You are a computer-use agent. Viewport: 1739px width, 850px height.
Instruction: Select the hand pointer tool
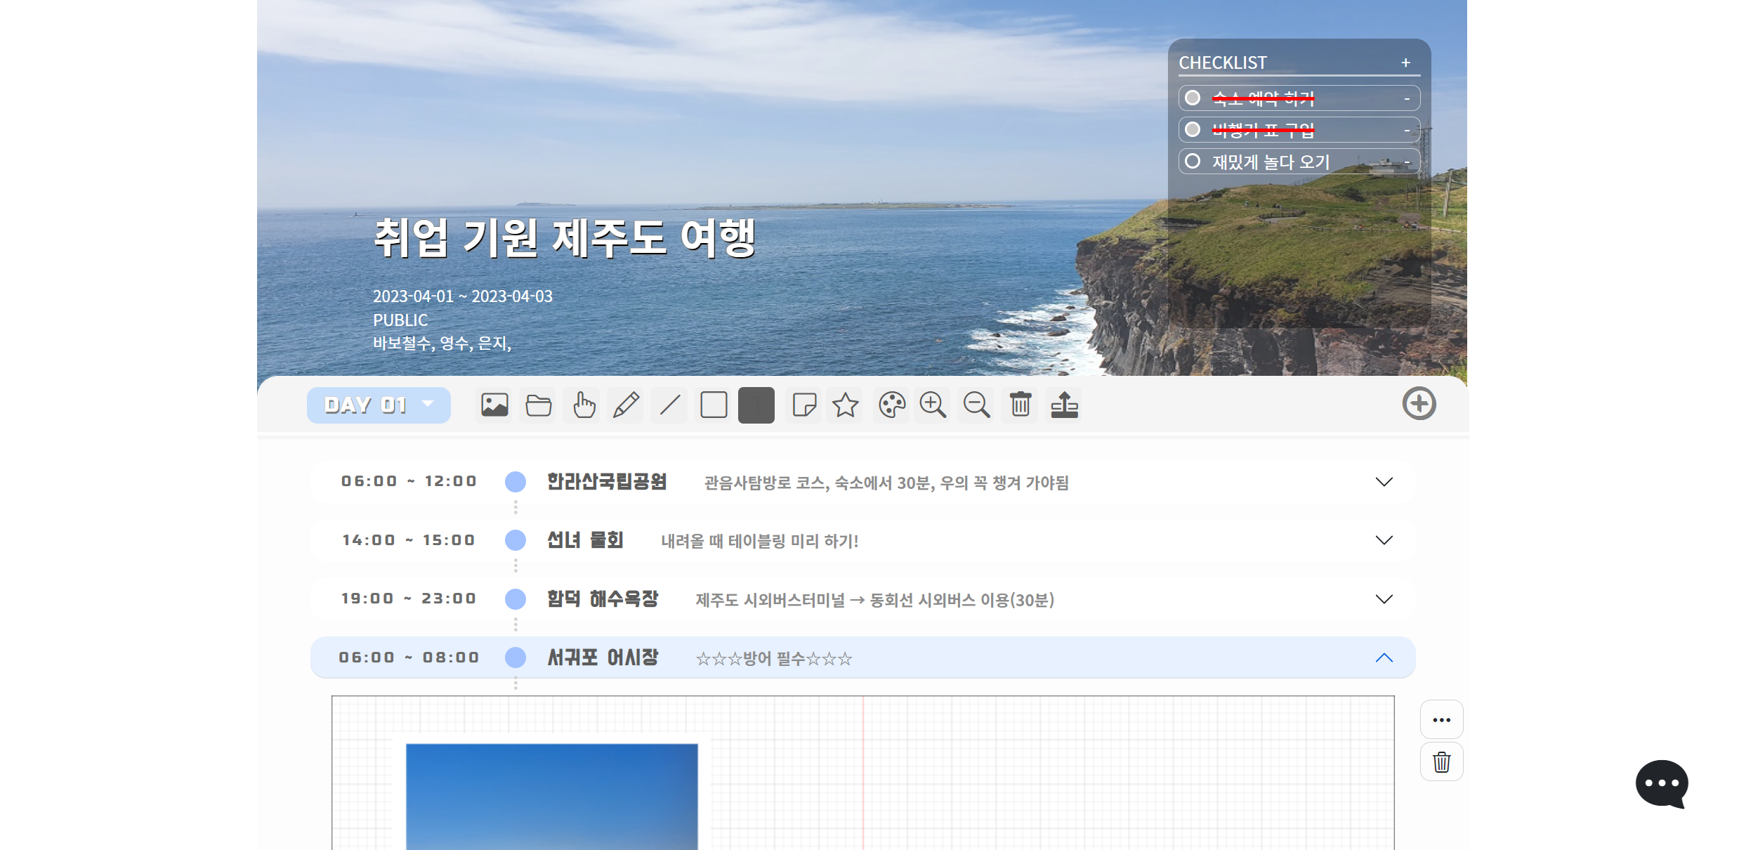(x=584, y=405)
